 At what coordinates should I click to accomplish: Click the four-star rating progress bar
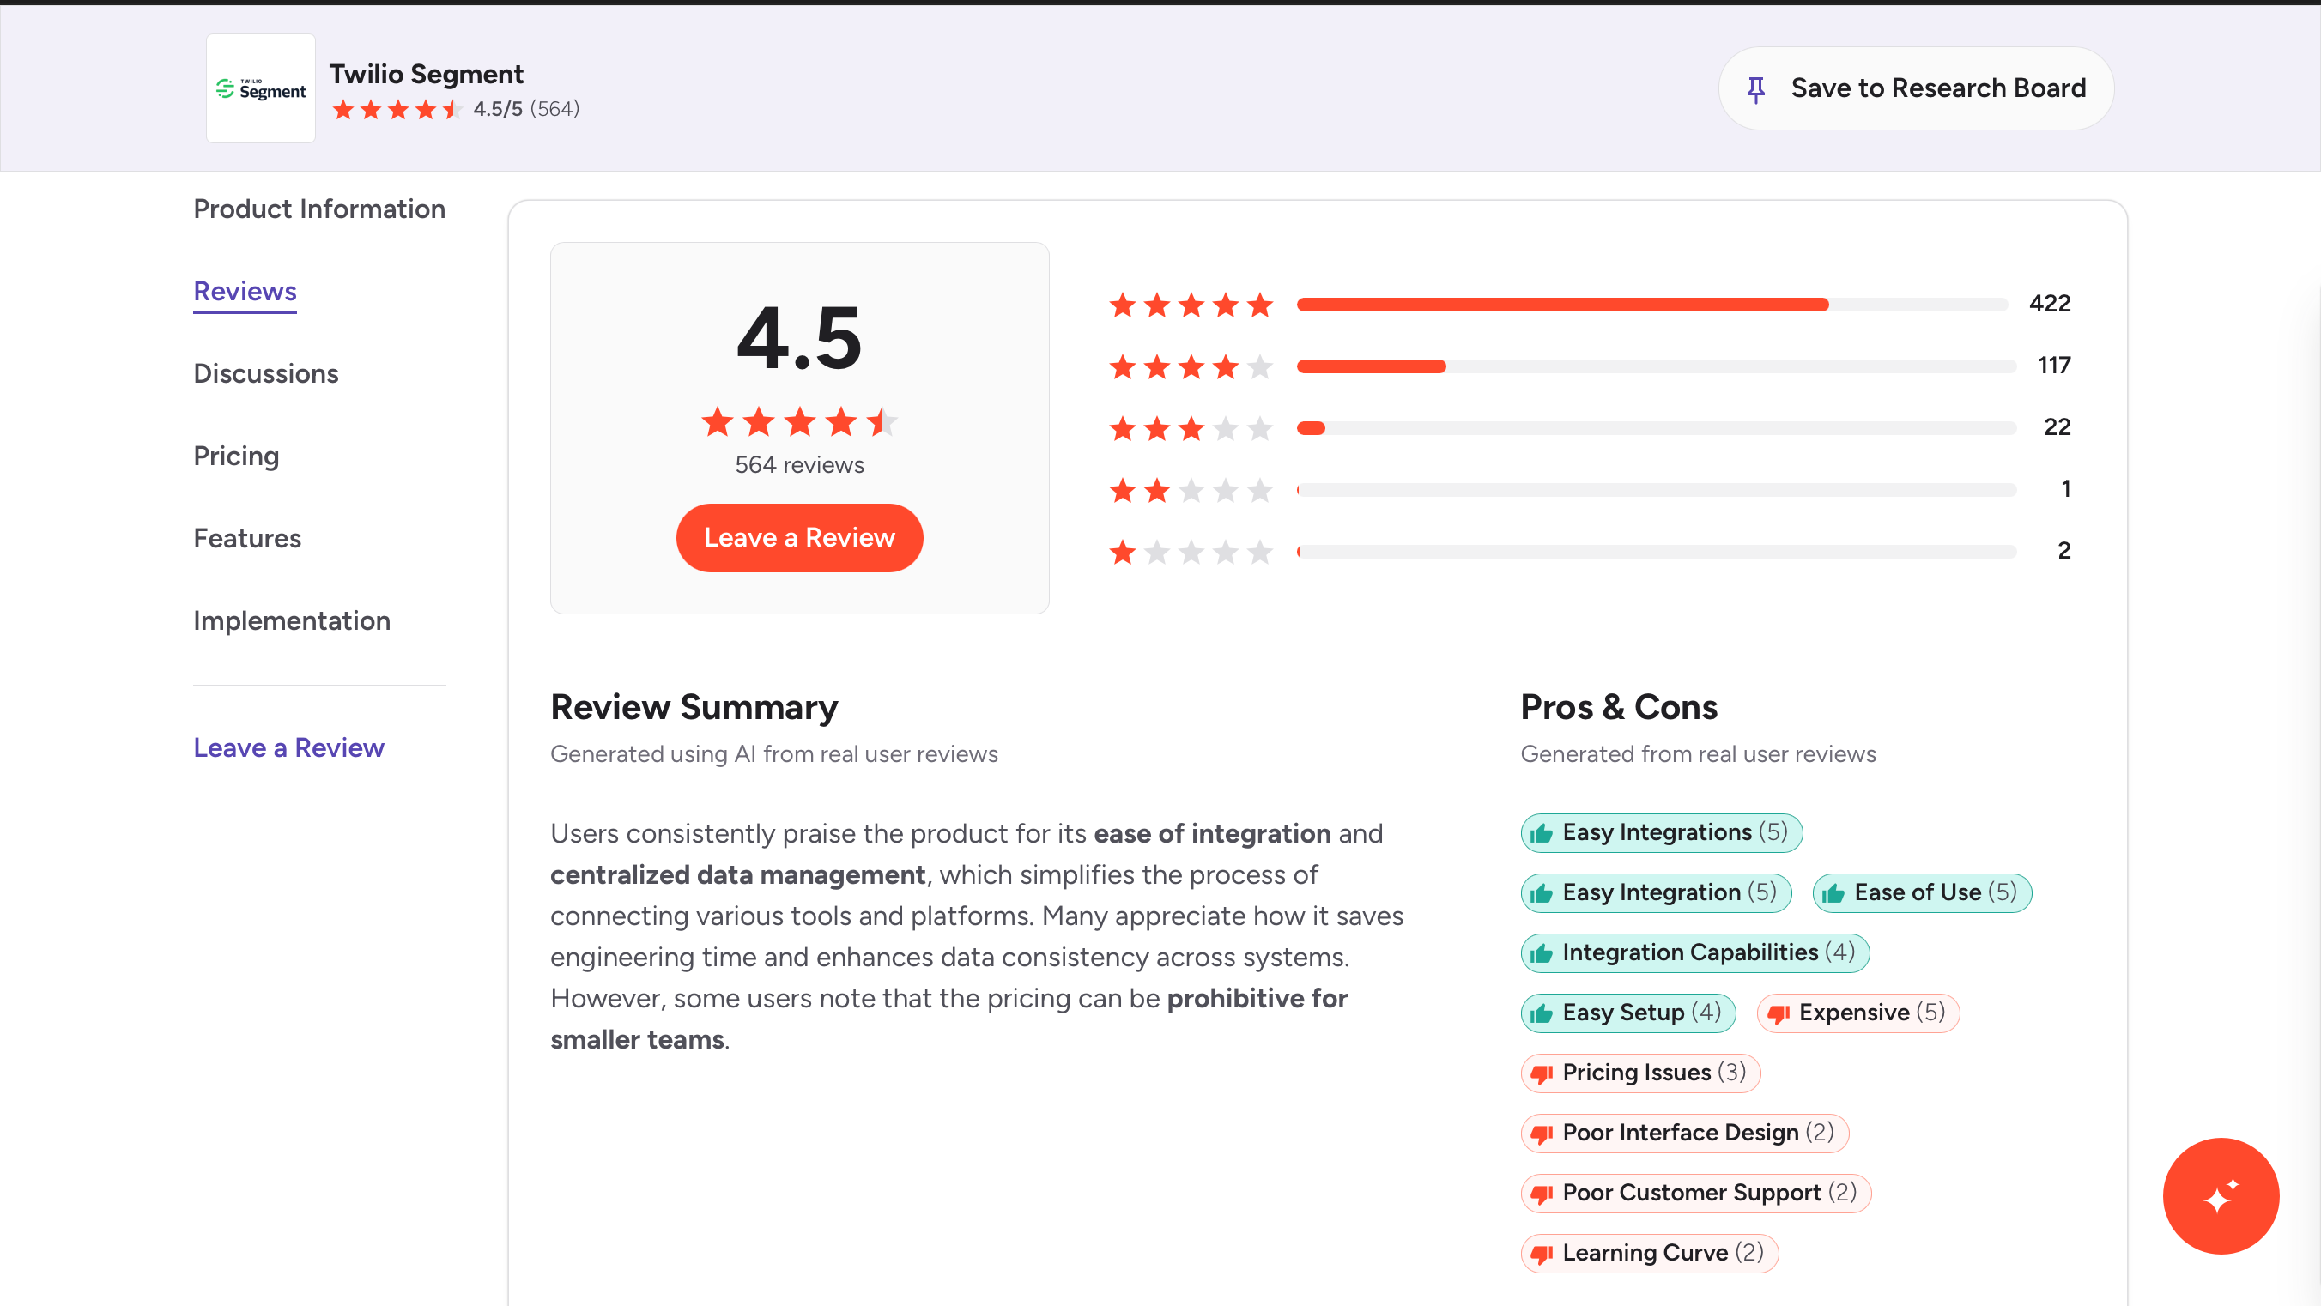pos(1655,366)
